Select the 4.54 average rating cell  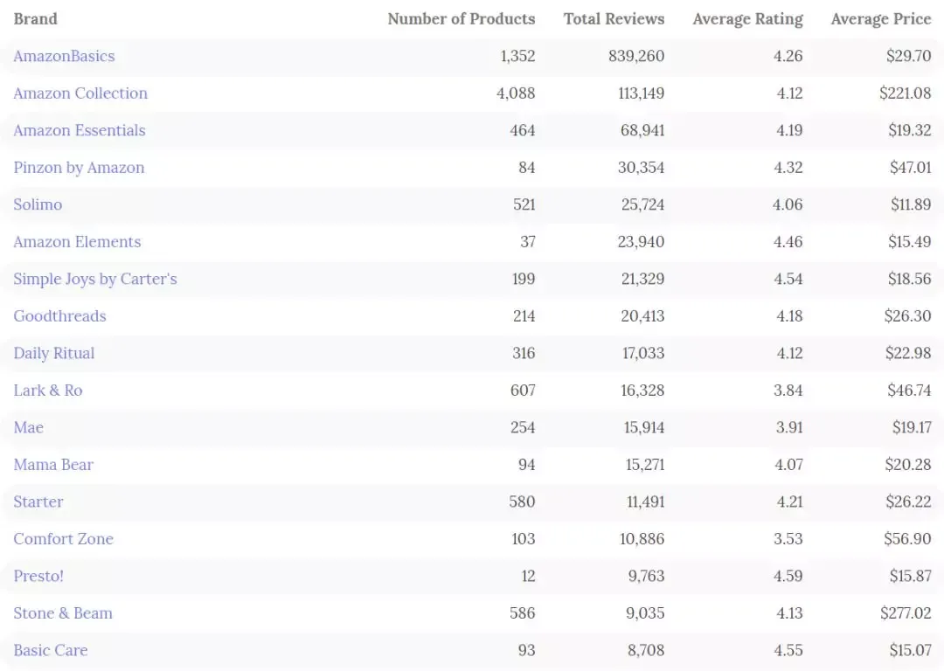pos(788,280)
